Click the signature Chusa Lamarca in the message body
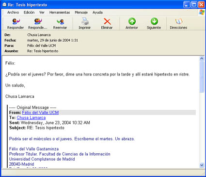The image size is (206, 177). click(20, 96)
